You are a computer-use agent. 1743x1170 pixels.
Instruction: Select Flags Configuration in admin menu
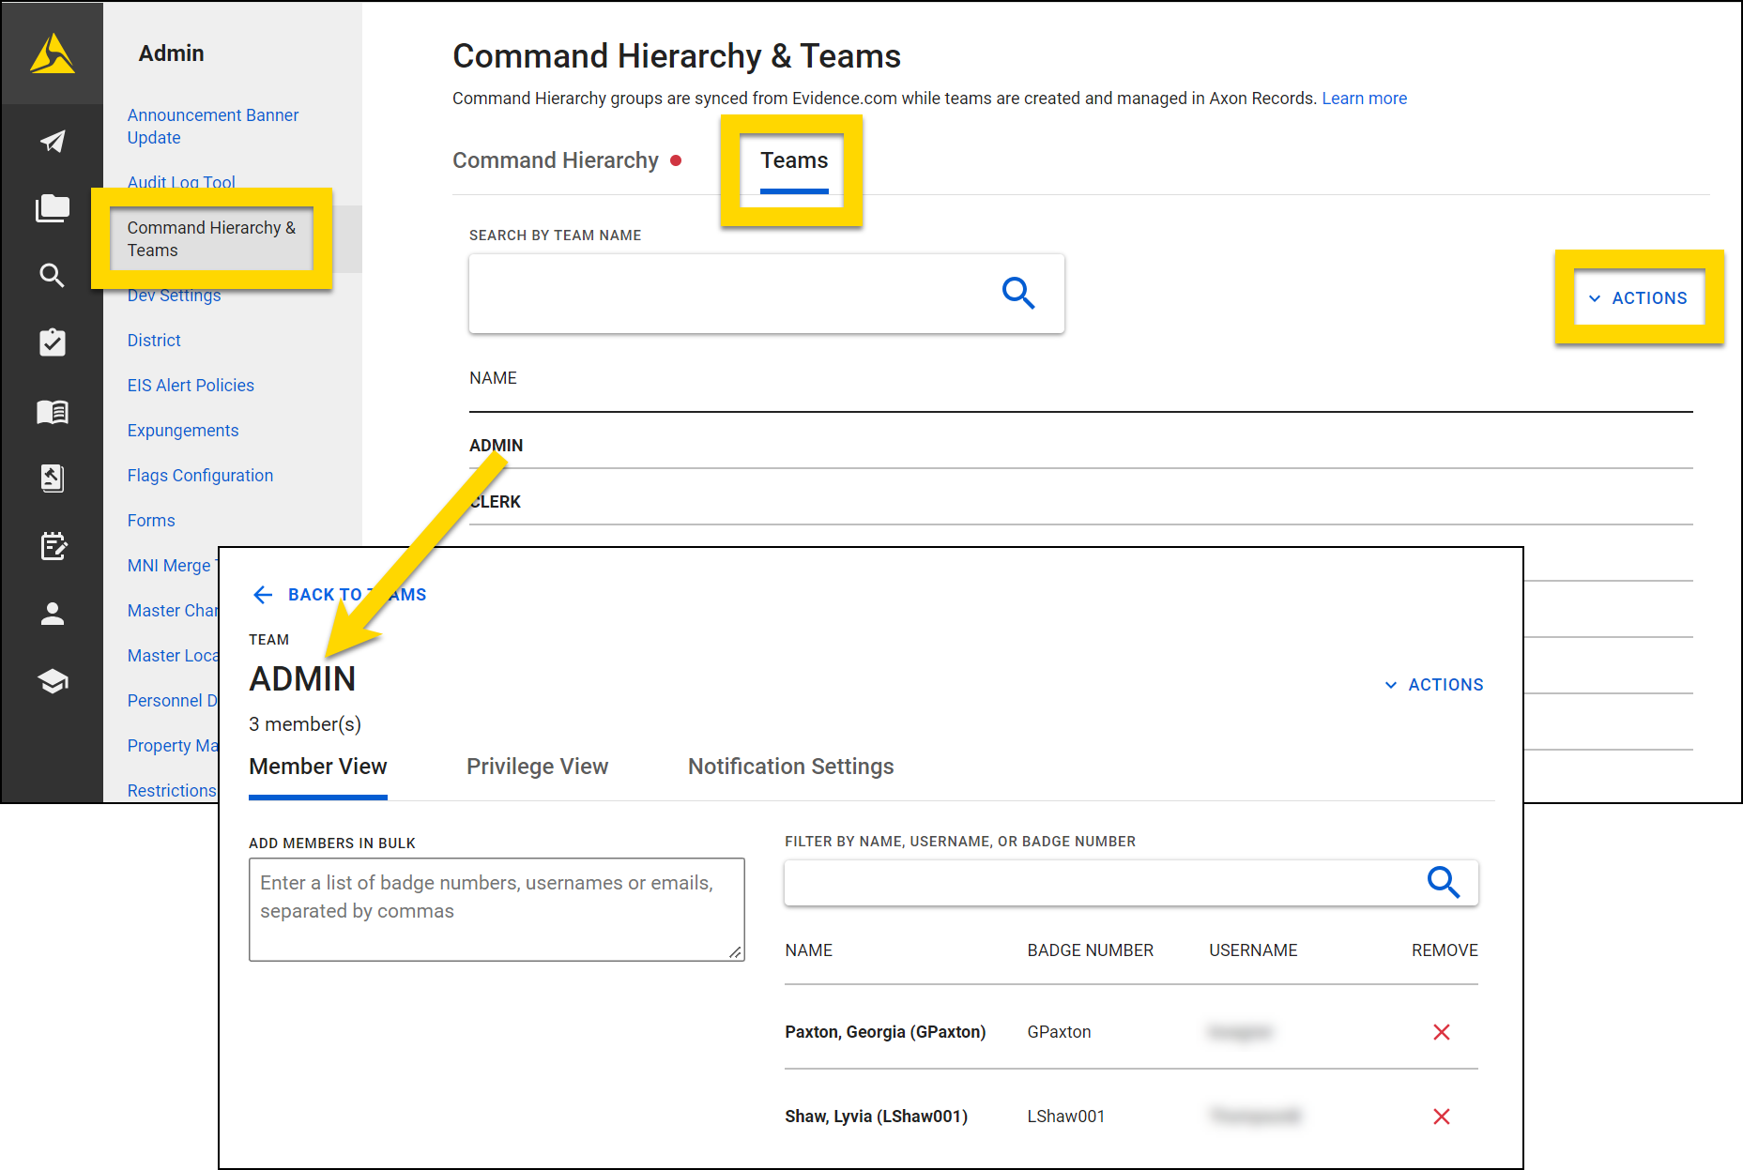[200, 475]
